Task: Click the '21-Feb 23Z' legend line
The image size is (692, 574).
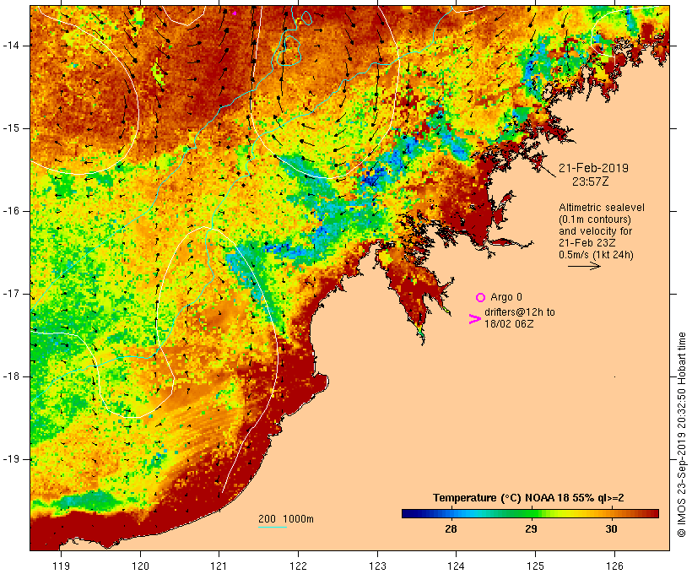Action: coord(587,243)
